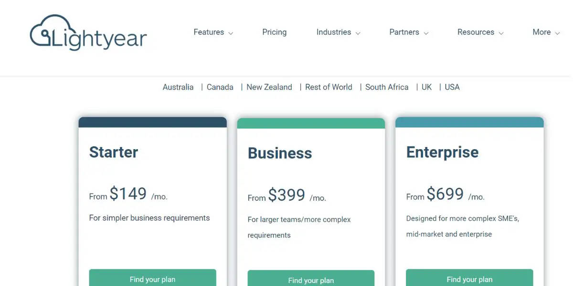Select the USA pricing region

pyautogui.click(x=452, y=87)
